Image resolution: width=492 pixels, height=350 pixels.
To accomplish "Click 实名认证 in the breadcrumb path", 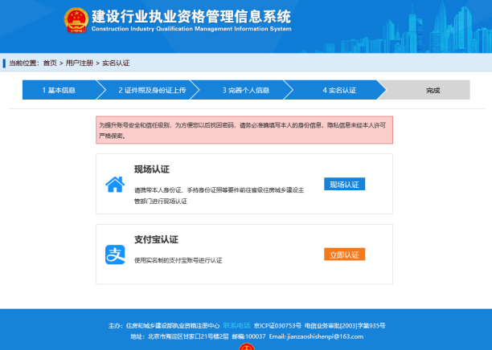I will pyautogui.click(x=115, y=63).
